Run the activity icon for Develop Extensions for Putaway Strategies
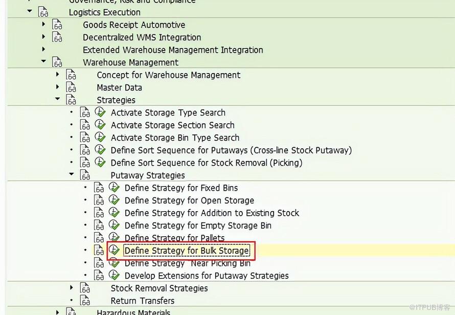 click(x=114, y=275)
